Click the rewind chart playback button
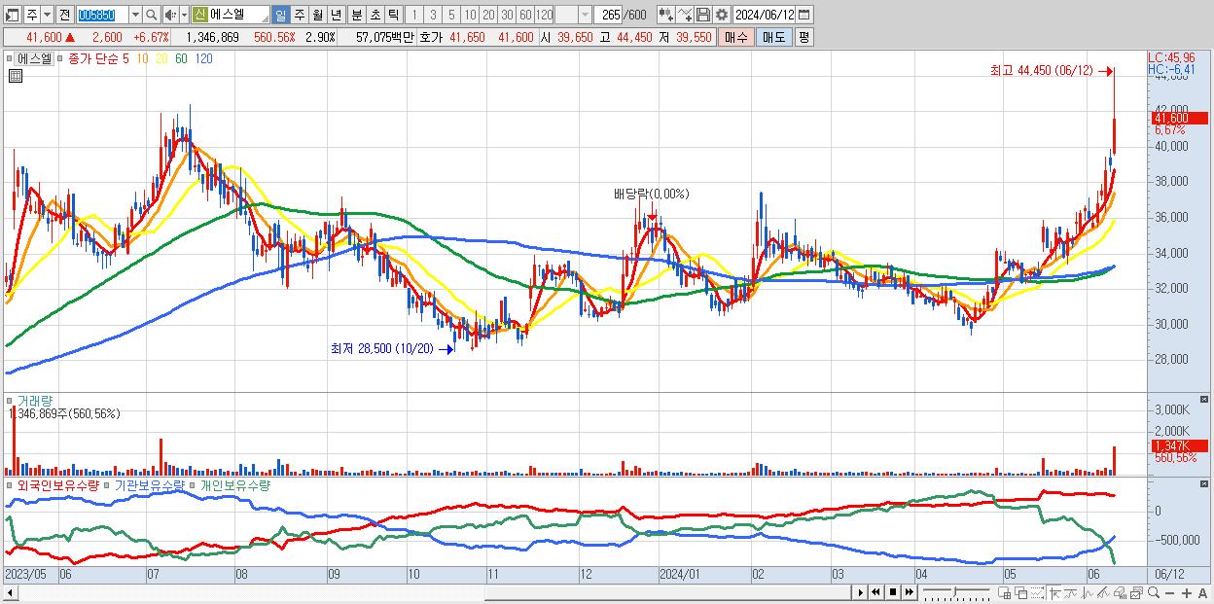The height and width of the screenshot is (604, 1214). click(x=875, y=592)
